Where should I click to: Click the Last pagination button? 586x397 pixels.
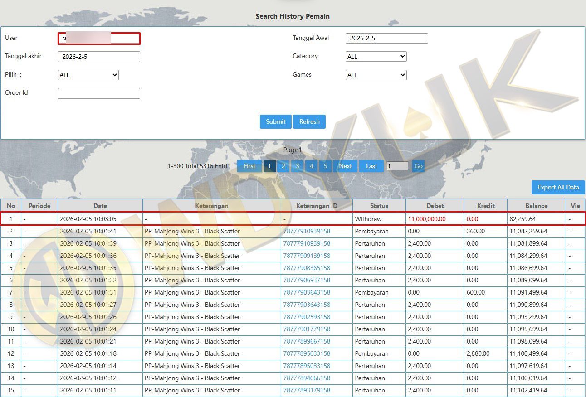coord(371,166)
